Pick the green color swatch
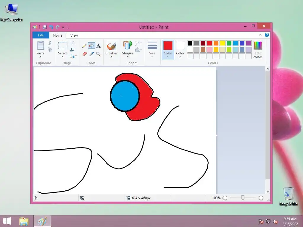303x227 pixels. [229, 43]
